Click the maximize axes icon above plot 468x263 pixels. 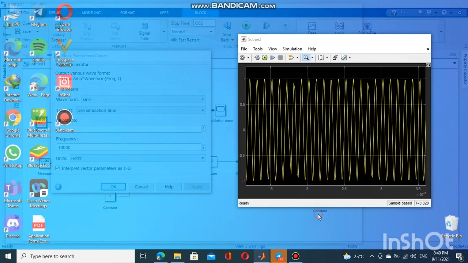428,65
